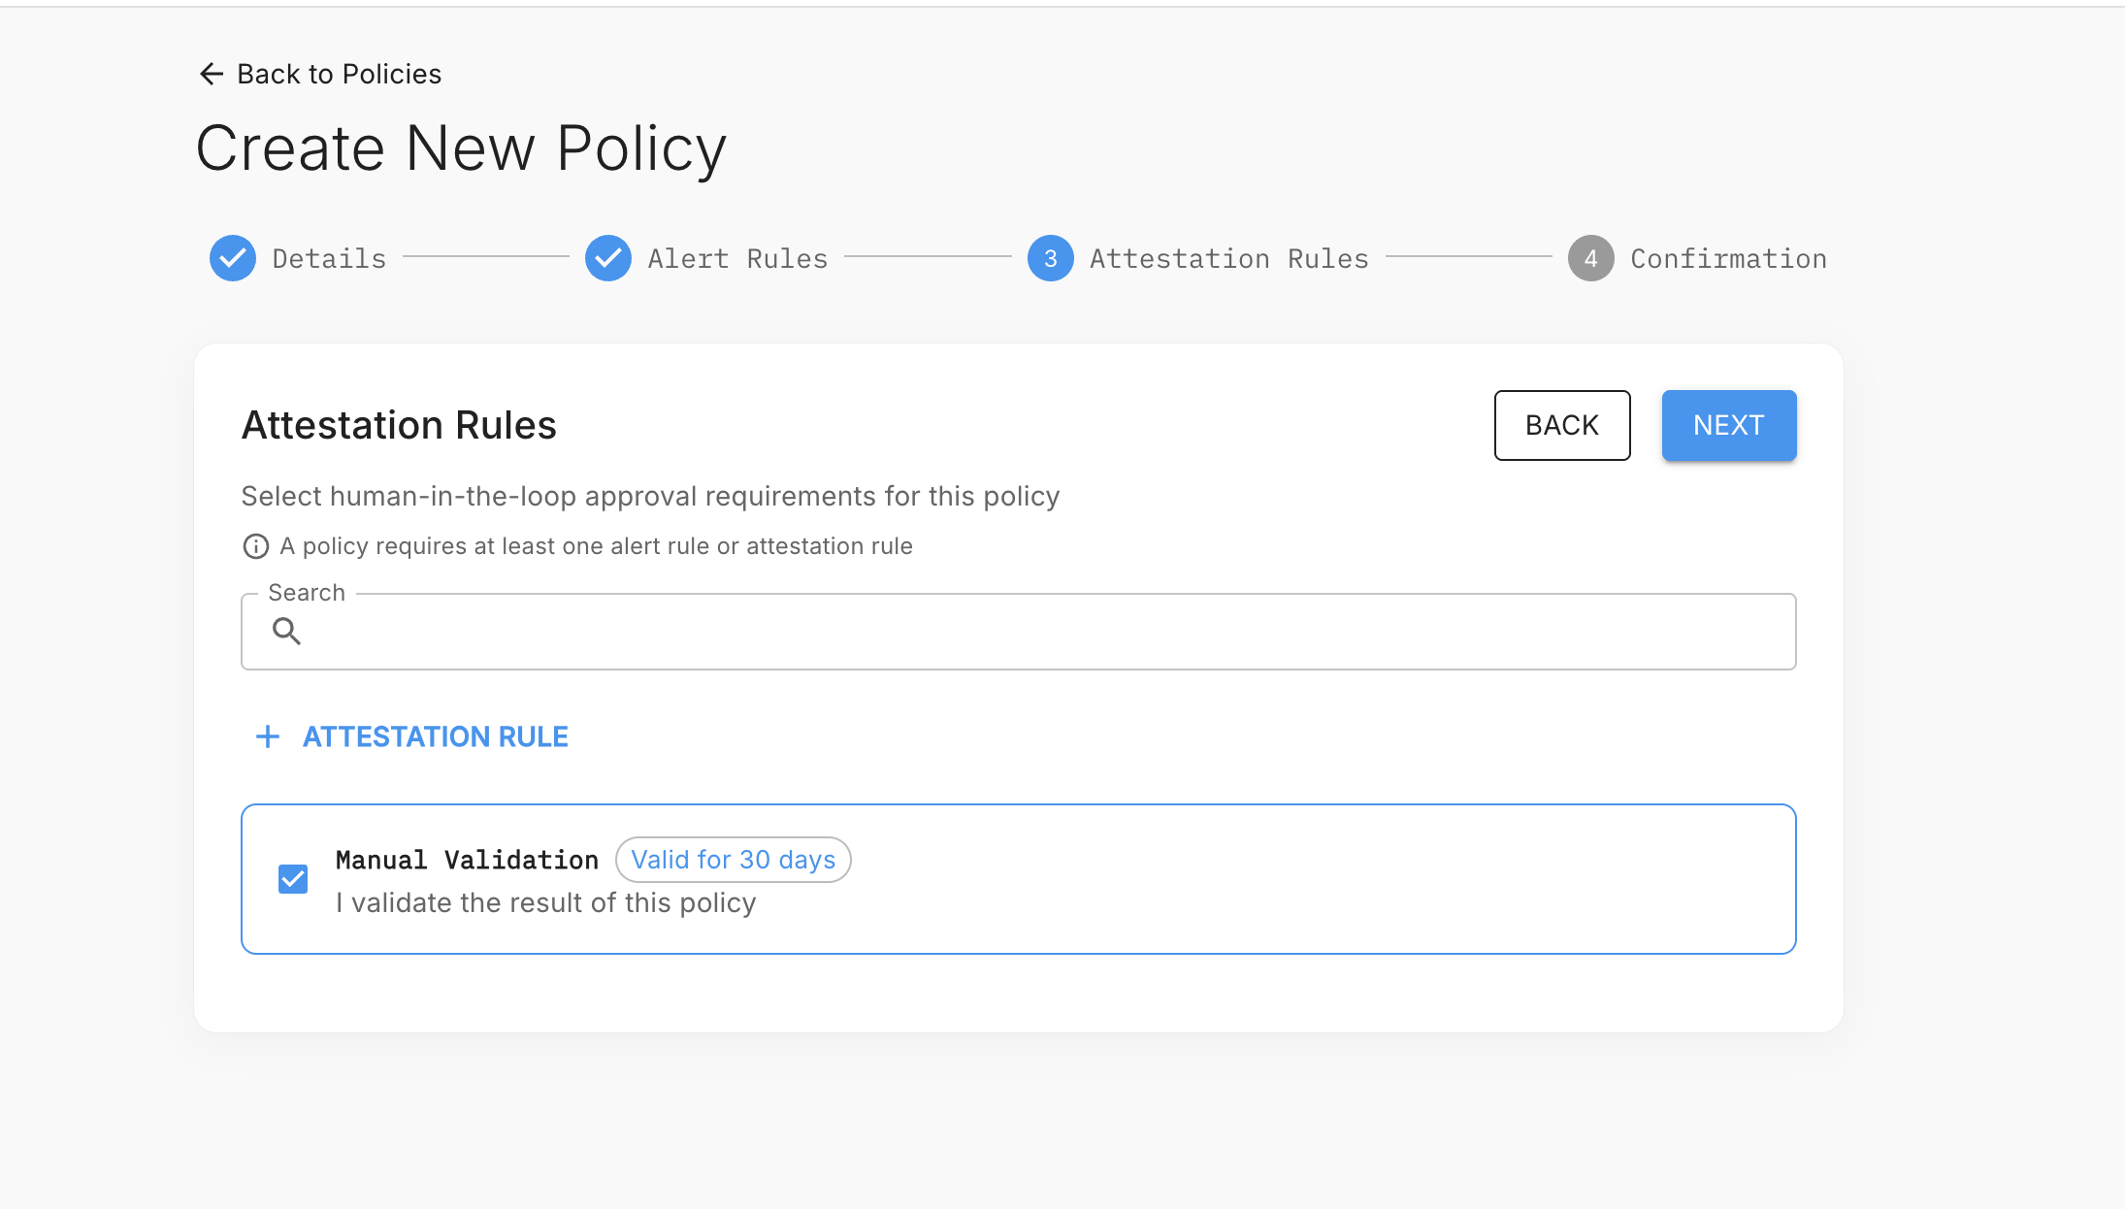2125x1209 pixels.
Task: Click the magnifier search icon
Action: (x=286, y=632)
